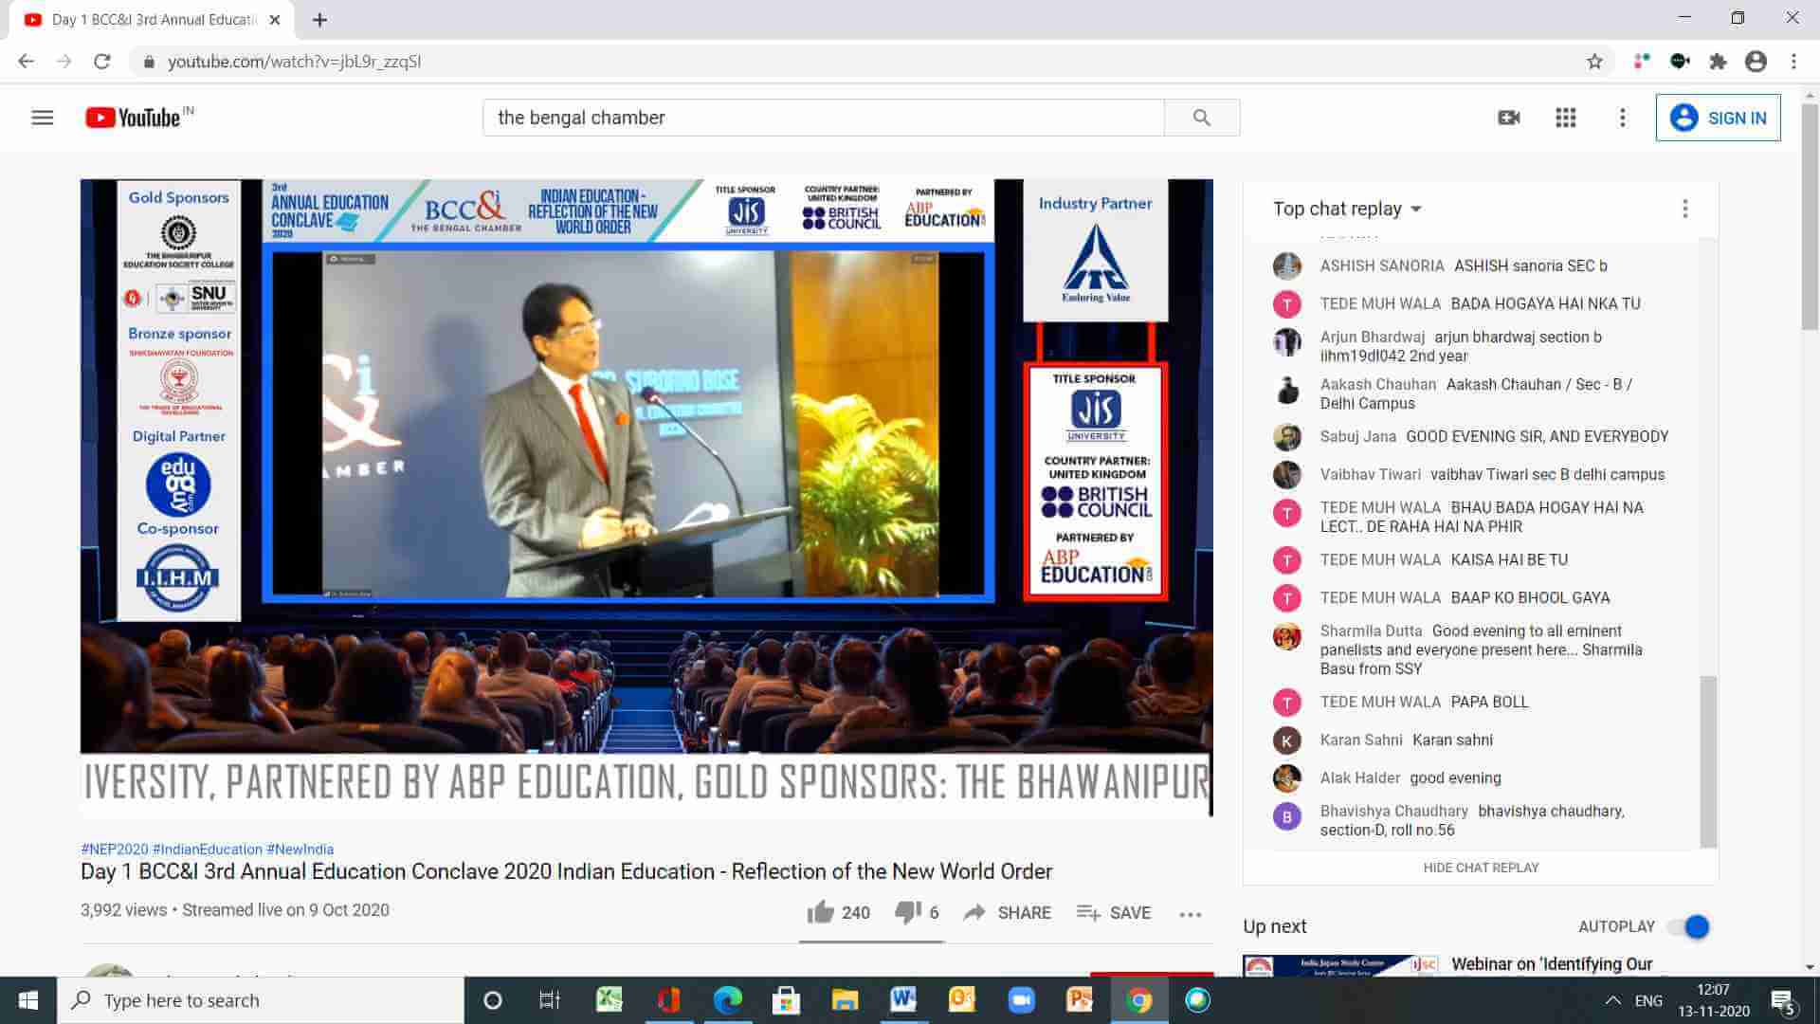Bookmark this page with star icon
The width and height of the screenshot is (1820, 1024).
click(x=1594, y=62)
